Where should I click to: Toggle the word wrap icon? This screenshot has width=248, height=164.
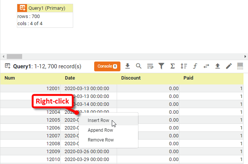pyautogui.click(x=150, y=66)
